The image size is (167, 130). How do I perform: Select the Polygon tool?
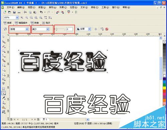pyautogui.click(x=3, y=75)
